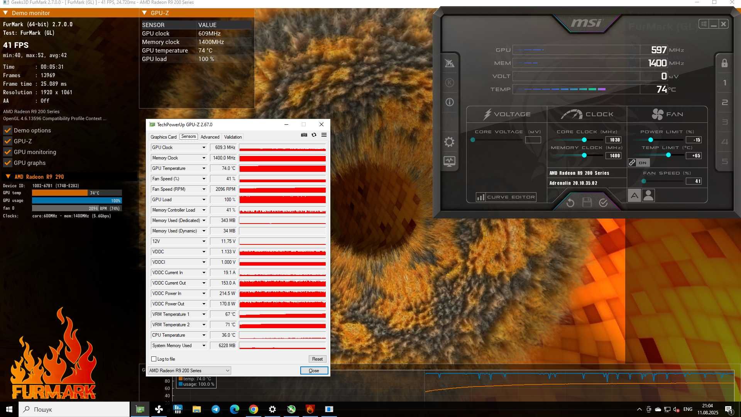Click the Power Limit slider handle
The height and width of the screenshot is (417, 741).
tap(651, 140)
